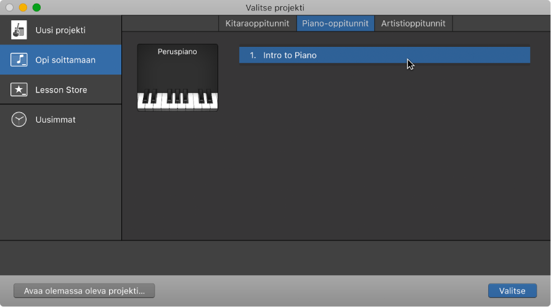Show the Uusimmat text label
The image size is (551, 307).
pyautogui.click(x=55, y=120)
